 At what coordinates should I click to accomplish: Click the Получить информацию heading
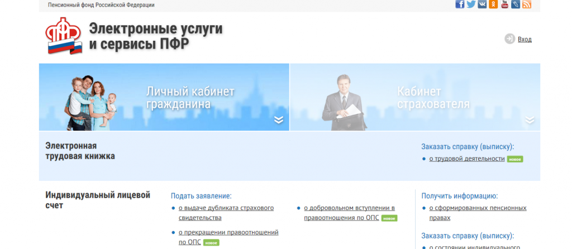pos(460,196)
